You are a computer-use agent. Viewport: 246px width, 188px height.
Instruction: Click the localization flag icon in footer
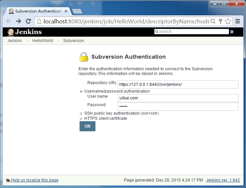click(x=8, y=180)
